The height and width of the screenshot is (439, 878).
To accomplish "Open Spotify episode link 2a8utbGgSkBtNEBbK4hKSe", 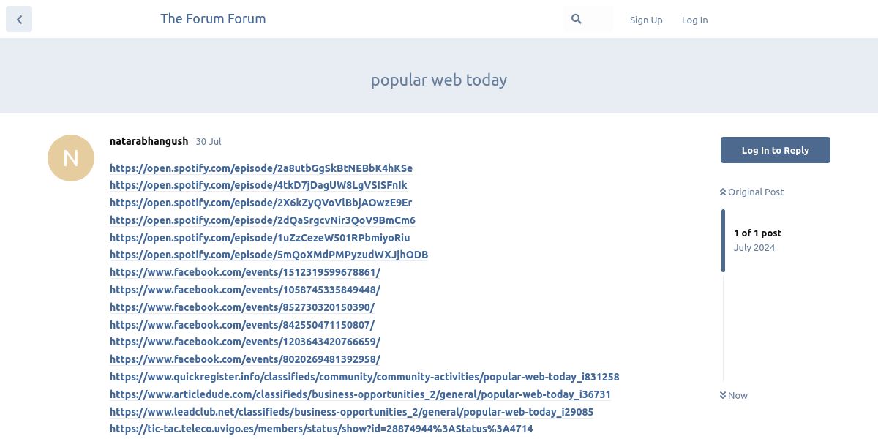I will pos(261,168).
